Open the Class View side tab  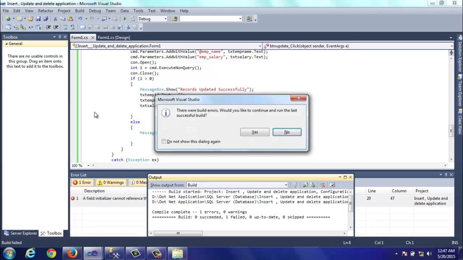click(460, 122)
